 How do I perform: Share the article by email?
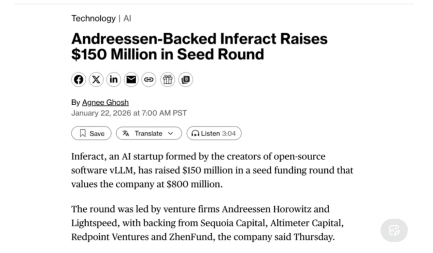point(131,80)
